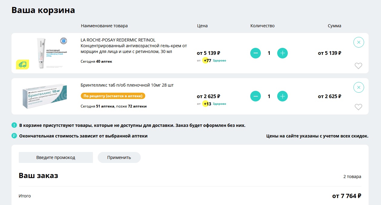Click the price от 2 625 ₽ in Цена column

coord(209,96)
